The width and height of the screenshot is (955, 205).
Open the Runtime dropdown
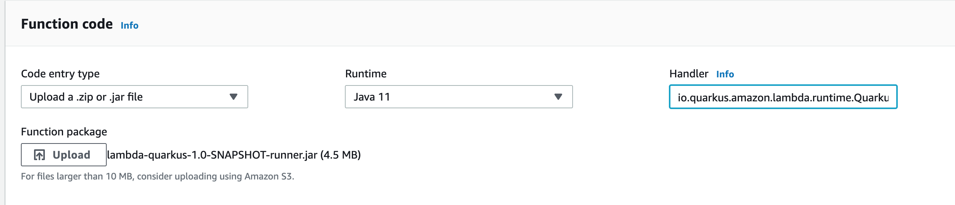coord(458,97)
